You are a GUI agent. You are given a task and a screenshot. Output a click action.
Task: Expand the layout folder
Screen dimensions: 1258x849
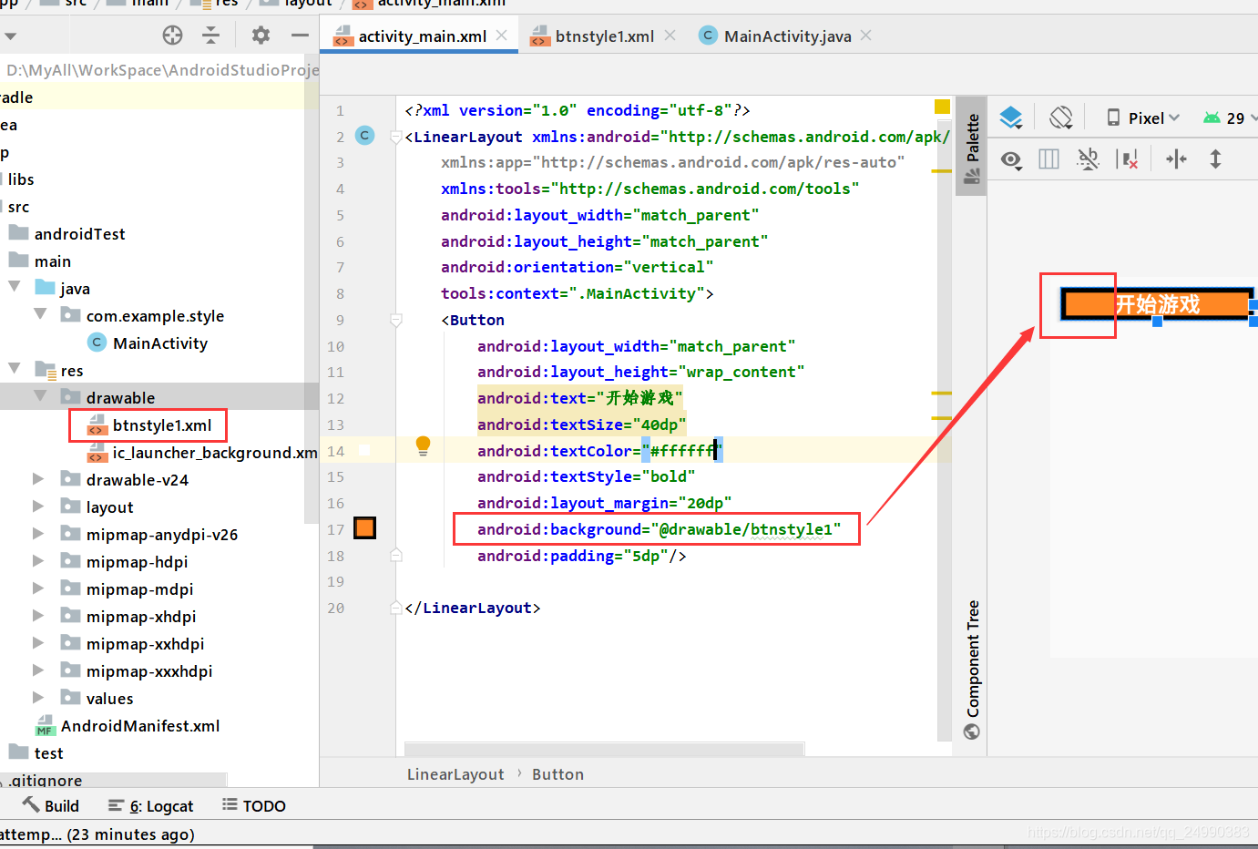coord(38,506)
